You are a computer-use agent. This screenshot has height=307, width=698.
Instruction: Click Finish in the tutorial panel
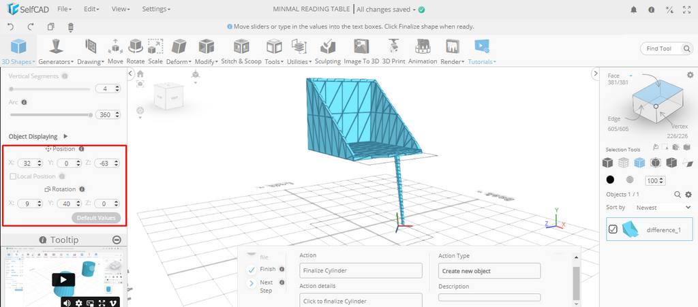coord(267,269)
